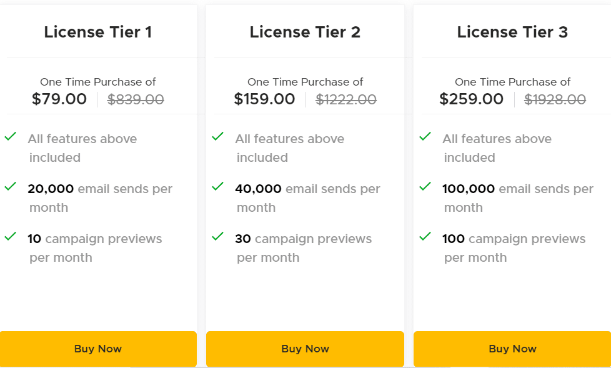Select the License Tier 3 heading
The width and height of the screenshot is (611, 368).
[x=512, y=32]
